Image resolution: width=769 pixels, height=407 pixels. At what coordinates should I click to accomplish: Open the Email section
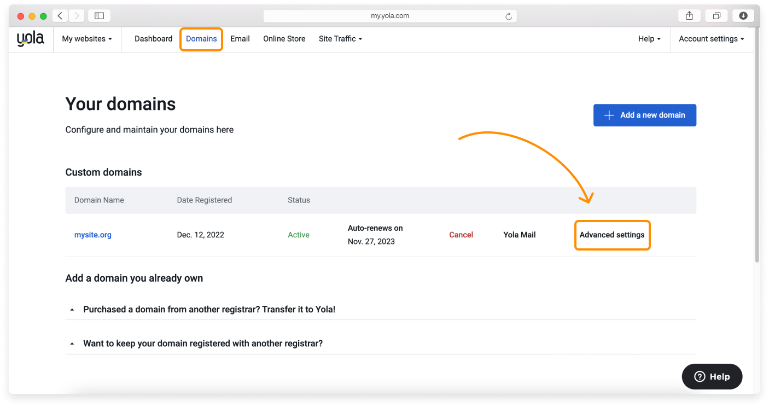pyautogui.click(x=240, y=38)
